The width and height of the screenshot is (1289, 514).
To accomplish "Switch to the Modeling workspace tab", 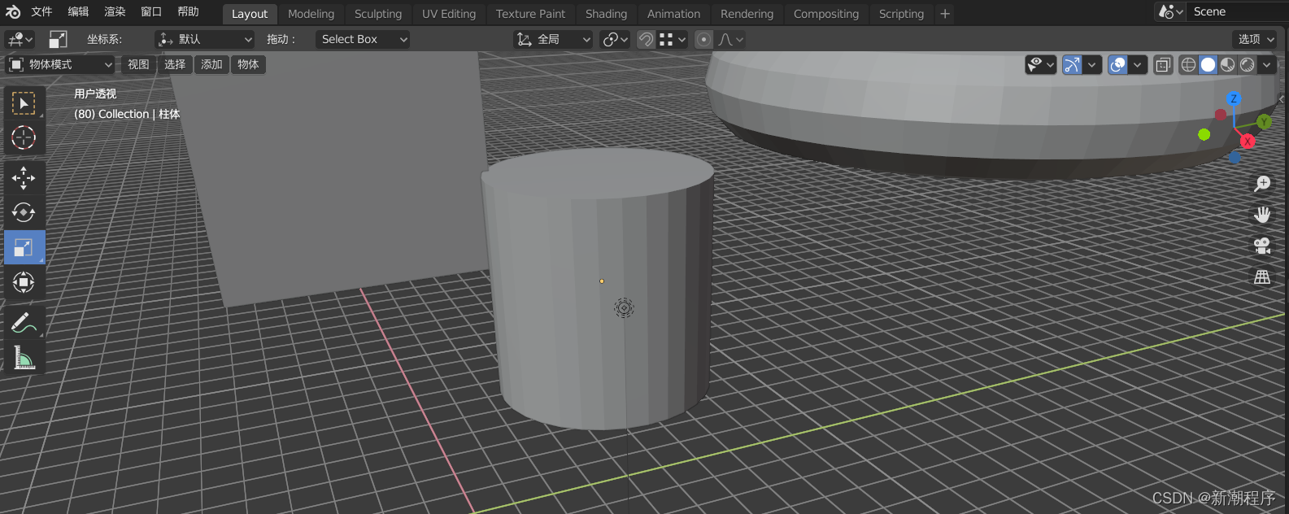I will [311, 14].
